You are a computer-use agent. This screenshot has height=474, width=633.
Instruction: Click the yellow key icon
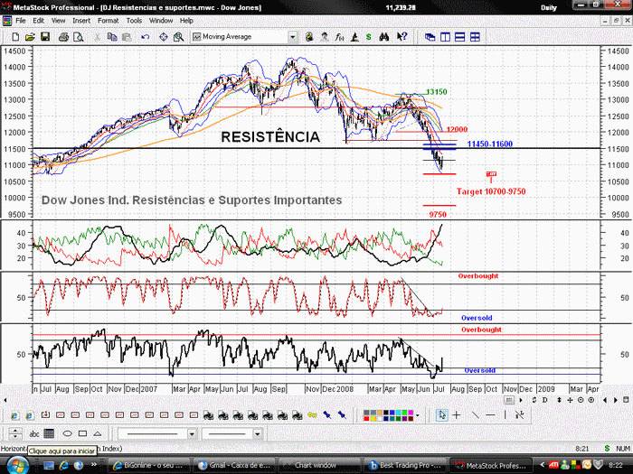312,414
